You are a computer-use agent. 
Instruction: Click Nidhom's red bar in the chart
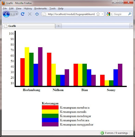[49, 69]
